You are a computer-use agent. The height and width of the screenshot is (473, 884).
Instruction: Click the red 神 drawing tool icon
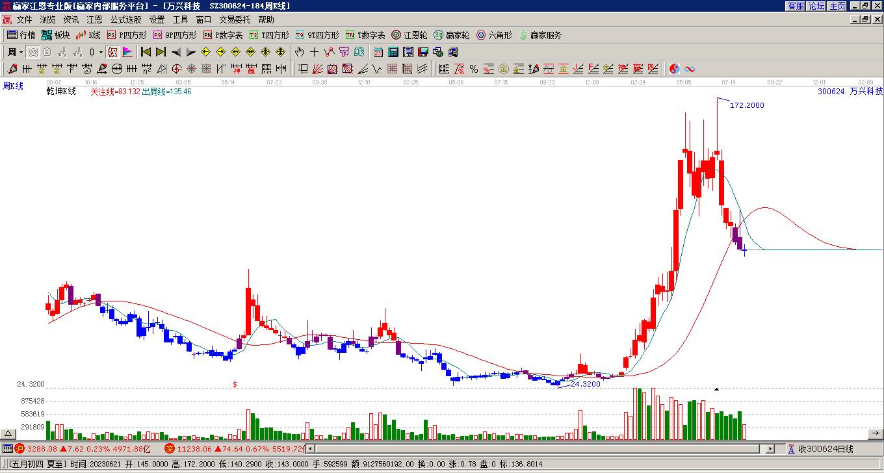click(237, 69)
